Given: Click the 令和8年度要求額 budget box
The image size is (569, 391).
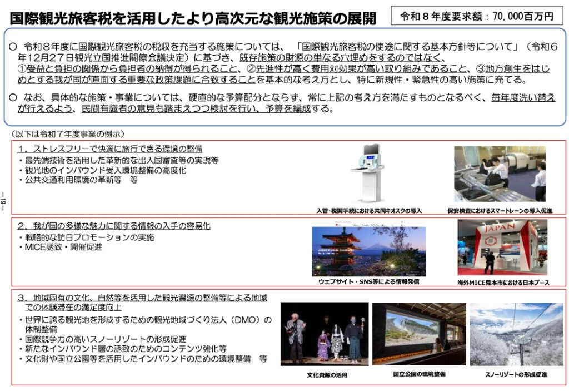Looking at the screenshot, I should coord(477,17).
